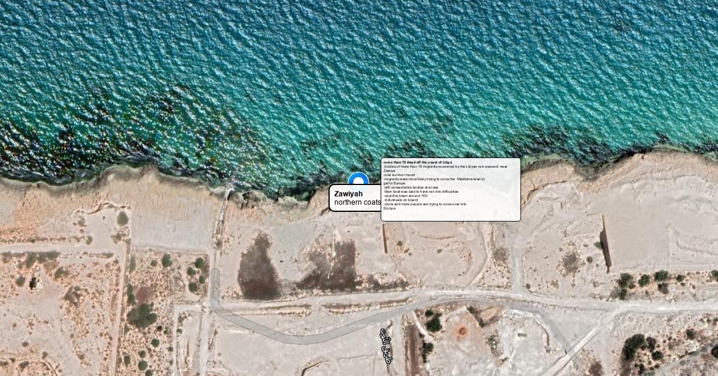This screenshot has width=718, height=376.
Task: Click the headline 'more than 70 dead' in popup
Action: point(418,162)
